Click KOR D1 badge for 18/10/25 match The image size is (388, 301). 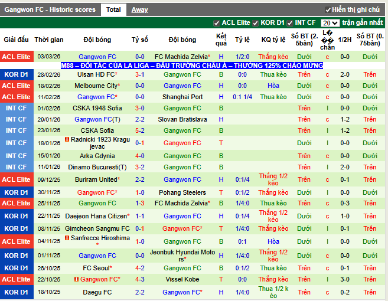tap(16, 292)
